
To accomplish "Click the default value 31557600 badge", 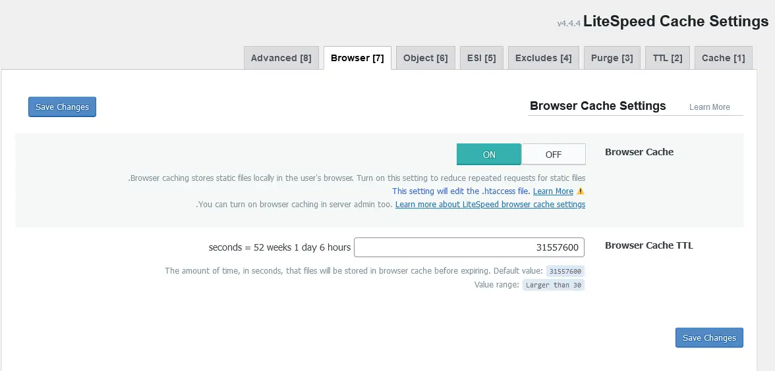I will pos(565,271).
